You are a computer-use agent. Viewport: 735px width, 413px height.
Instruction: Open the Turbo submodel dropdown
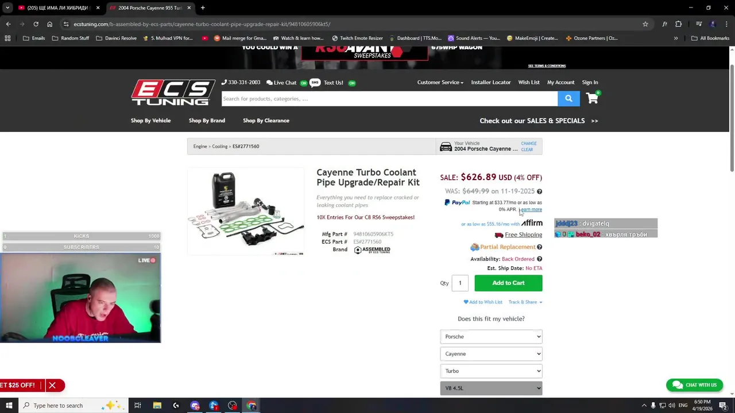[x=491, y=371]
